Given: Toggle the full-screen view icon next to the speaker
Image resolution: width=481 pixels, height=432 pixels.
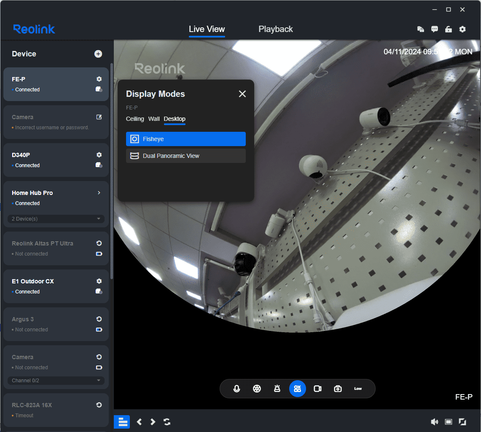Looking at the screenshot, I should (449, 422).
